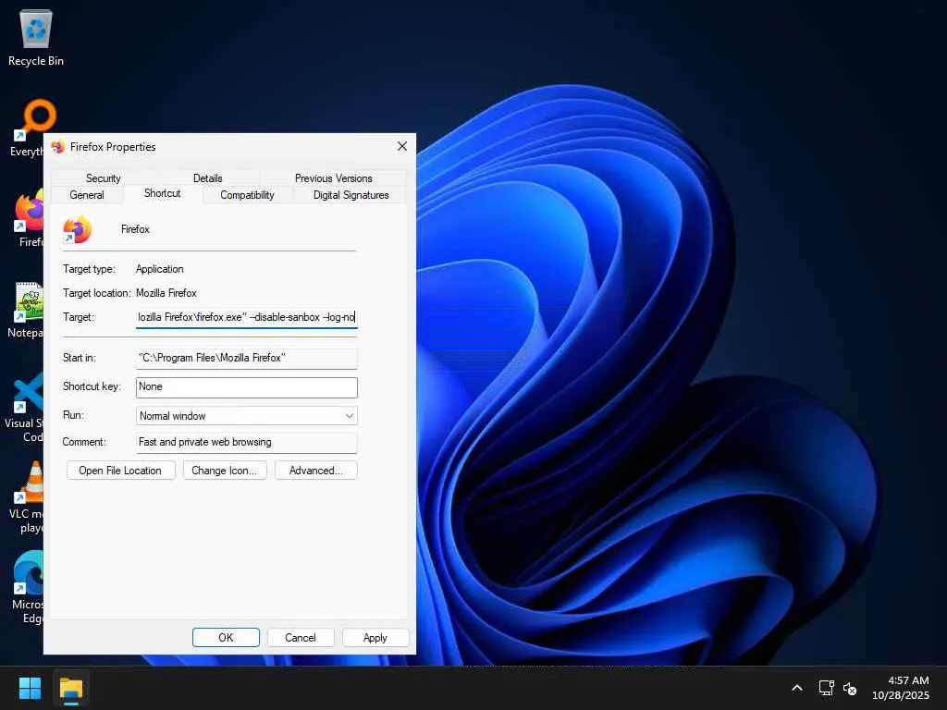The width and height of the screenshot is (947, 710).
Task: Switch to the Digital Signatures tab
Action: coord(351,195)
